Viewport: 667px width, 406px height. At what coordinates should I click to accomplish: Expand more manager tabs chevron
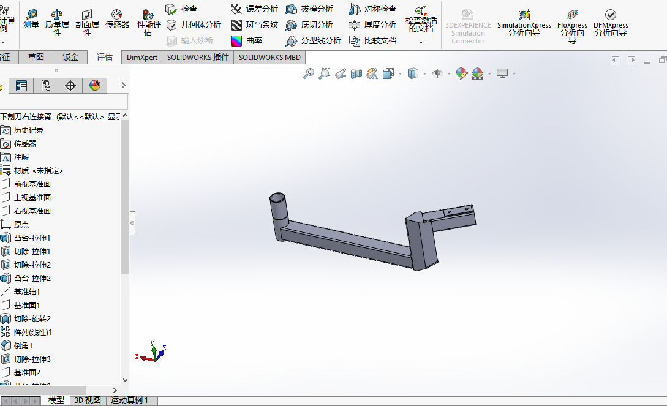point(123,86)
